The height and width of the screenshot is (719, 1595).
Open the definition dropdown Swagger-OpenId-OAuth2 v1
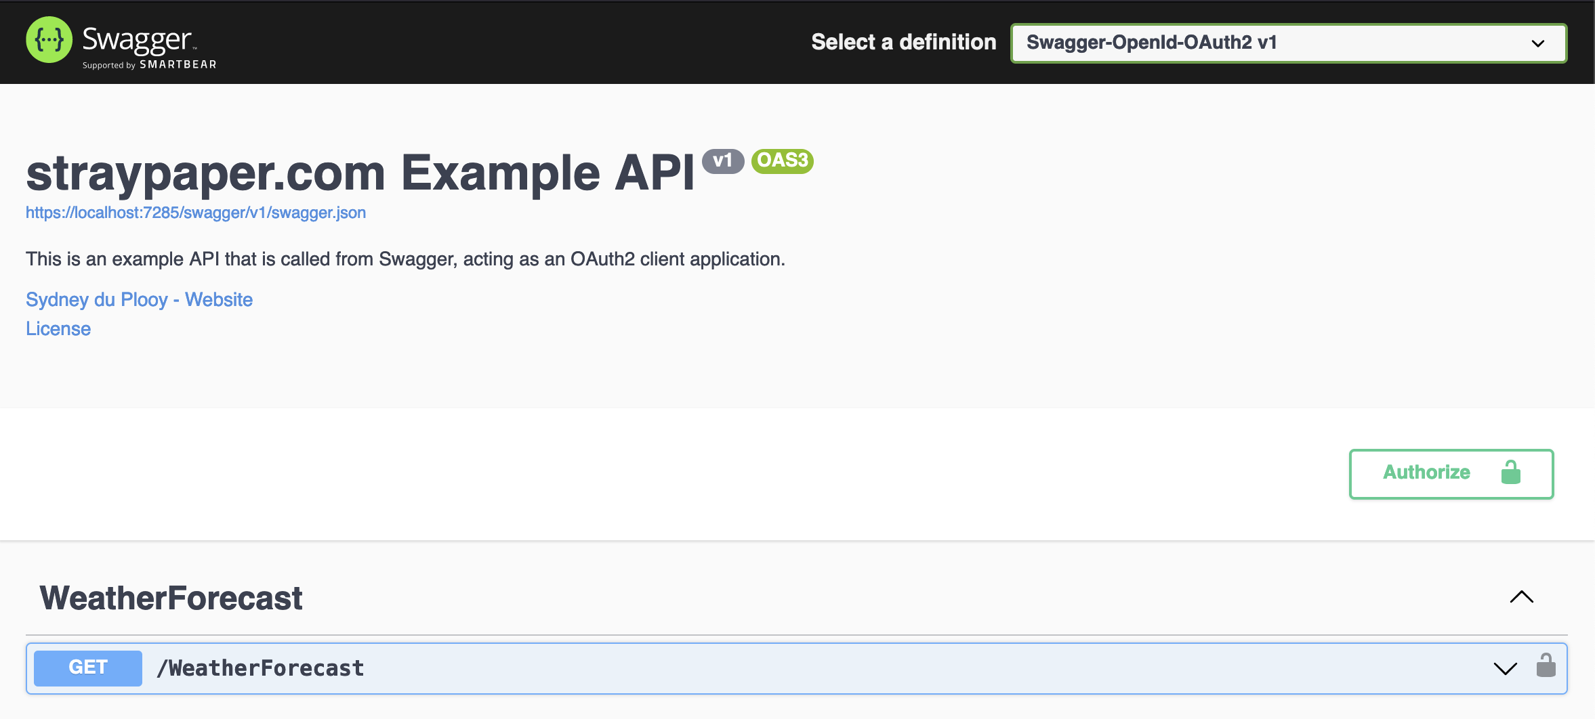(x=1289, y=43)
